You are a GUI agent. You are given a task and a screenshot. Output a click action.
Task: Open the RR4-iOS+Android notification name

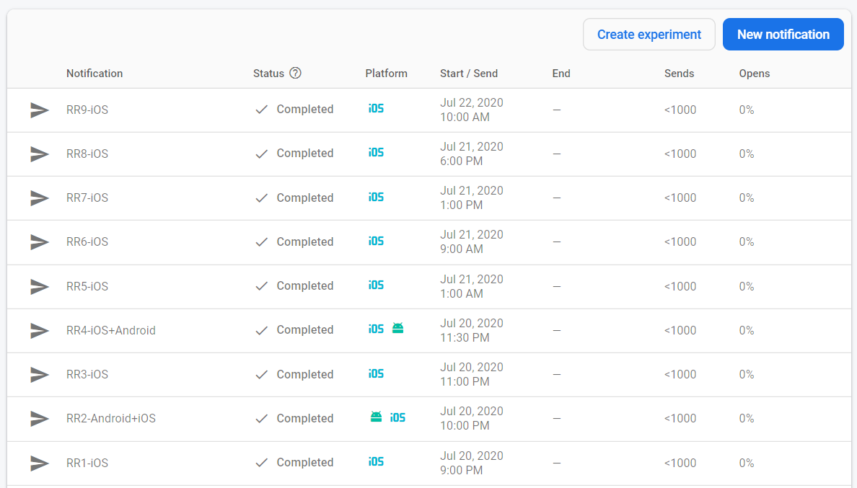point(111,330)
